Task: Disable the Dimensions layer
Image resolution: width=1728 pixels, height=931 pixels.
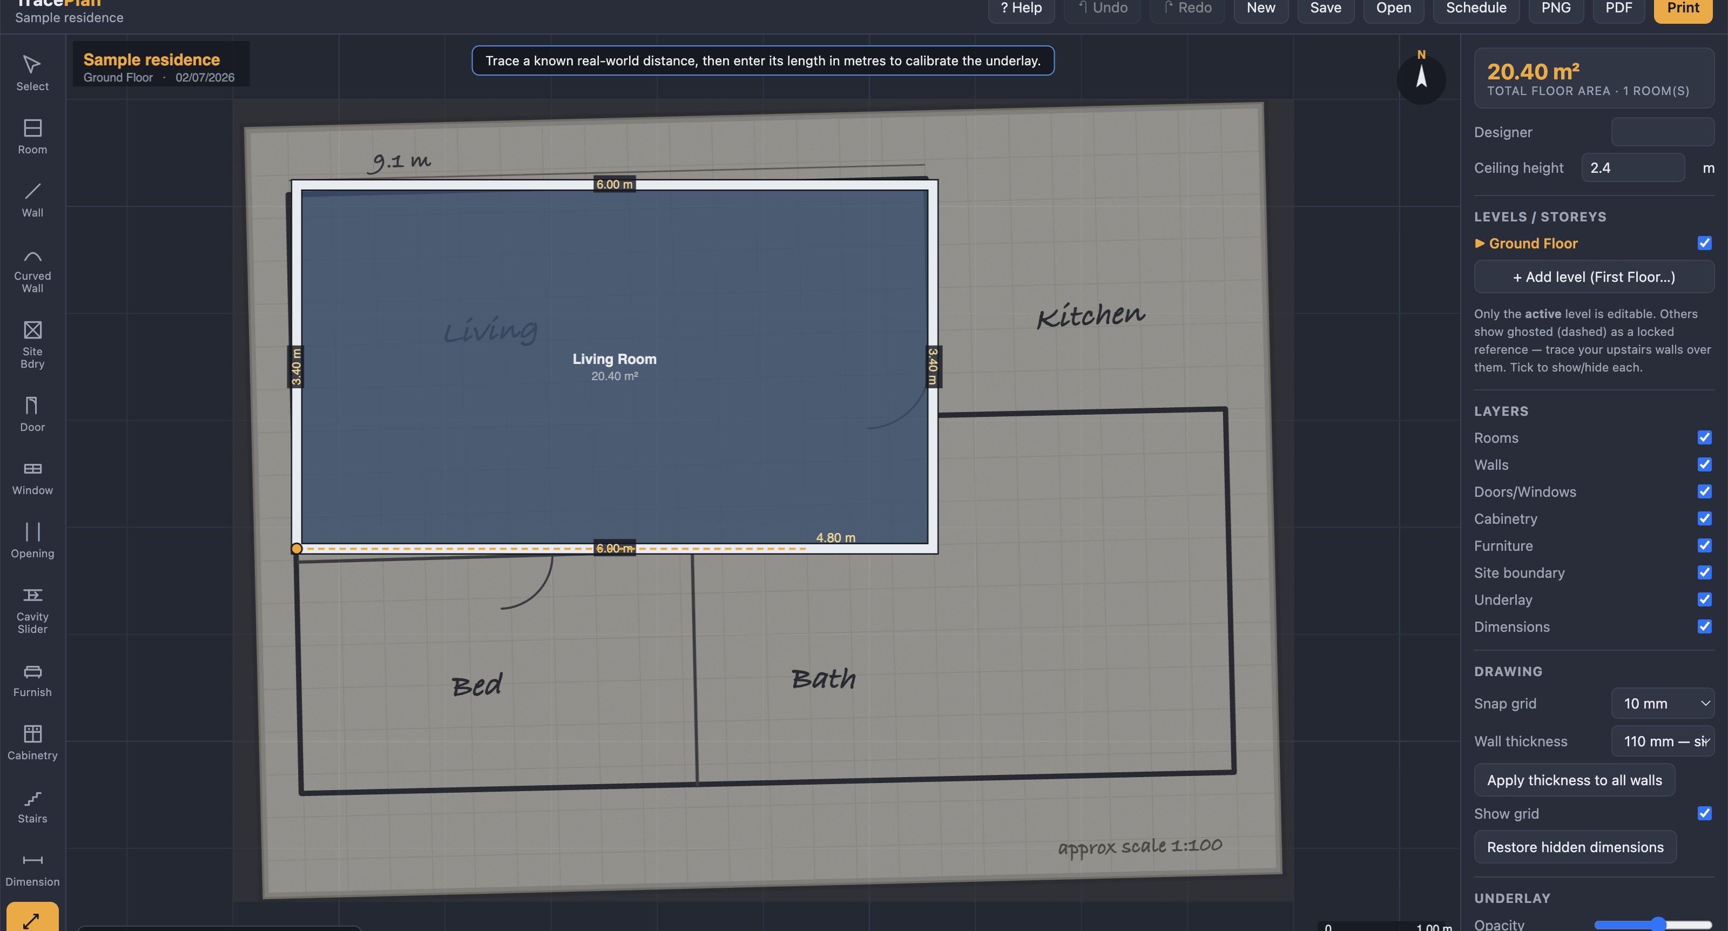Action: pyautogui.click(x=1704, y=626)
